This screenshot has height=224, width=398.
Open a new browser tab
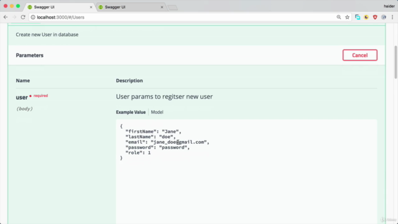173,7
